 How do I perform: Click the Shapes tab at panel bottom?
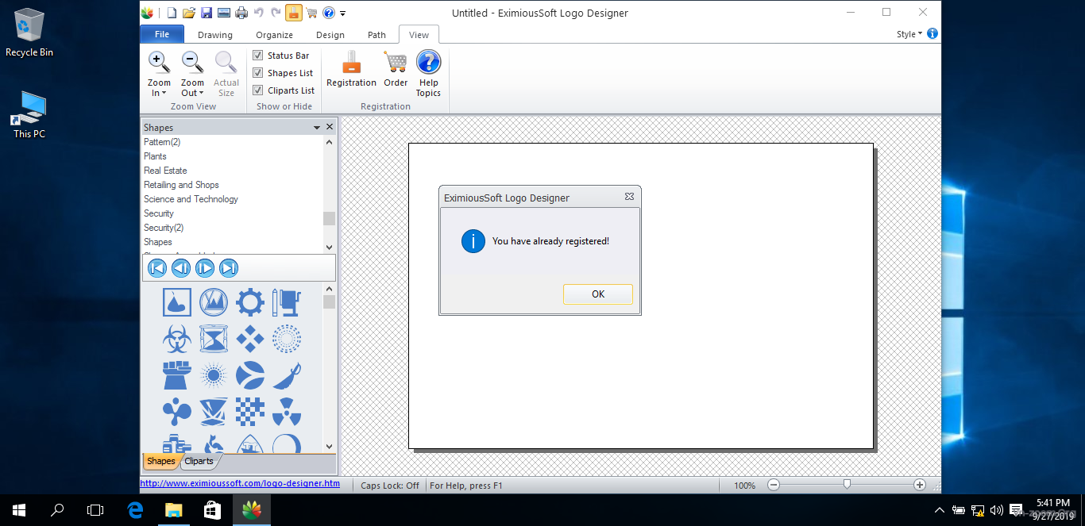pyautogui.click(x=161, y=461)
